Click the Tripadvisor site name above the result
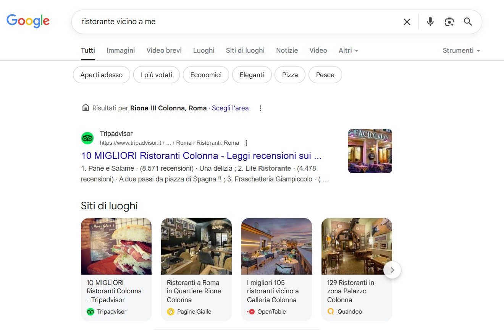The height and width of the screenshot is (330, 504). (x=116, y=134)
